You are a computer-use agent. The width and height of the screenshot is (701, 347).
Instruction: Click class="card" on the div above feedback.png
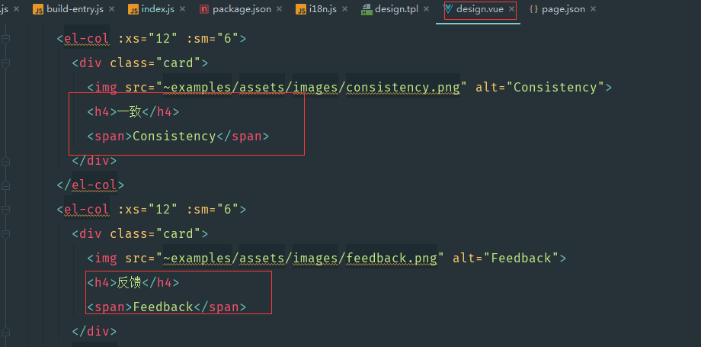[155, 233]
